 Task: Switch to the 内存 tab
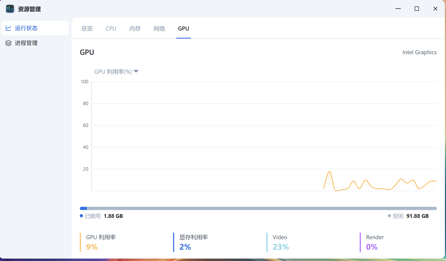pyautogui.click(x=135, y=29)
